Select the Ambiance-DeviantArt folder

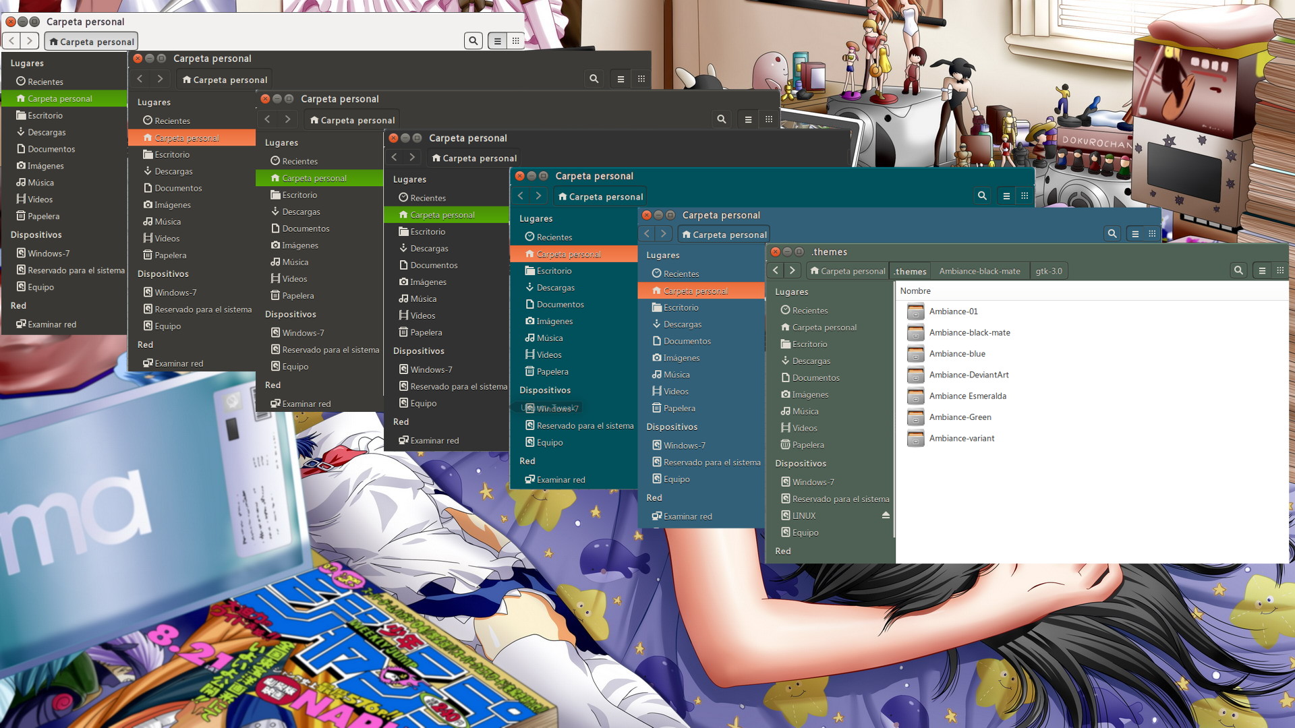(x=969, y=375)
